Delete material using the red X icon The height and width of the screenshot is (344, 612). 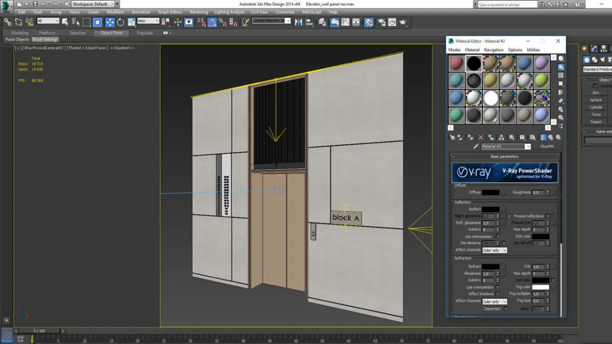click(480, 137)
